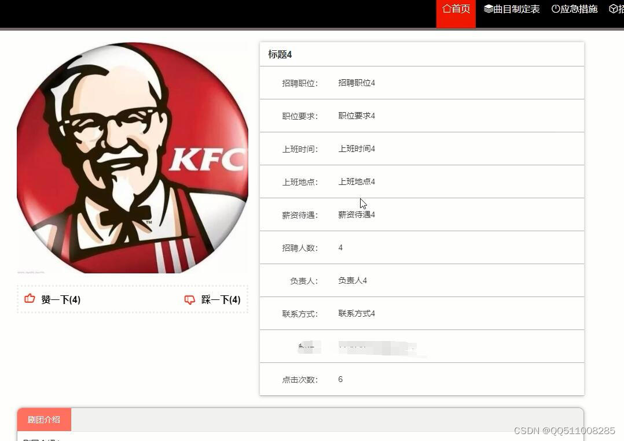Click the 薪资待遇: label
Viewport: 624px width, 441px height.
[300, 215]
